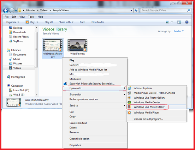Select Windows Live Movie Maker

pos(149,107)
